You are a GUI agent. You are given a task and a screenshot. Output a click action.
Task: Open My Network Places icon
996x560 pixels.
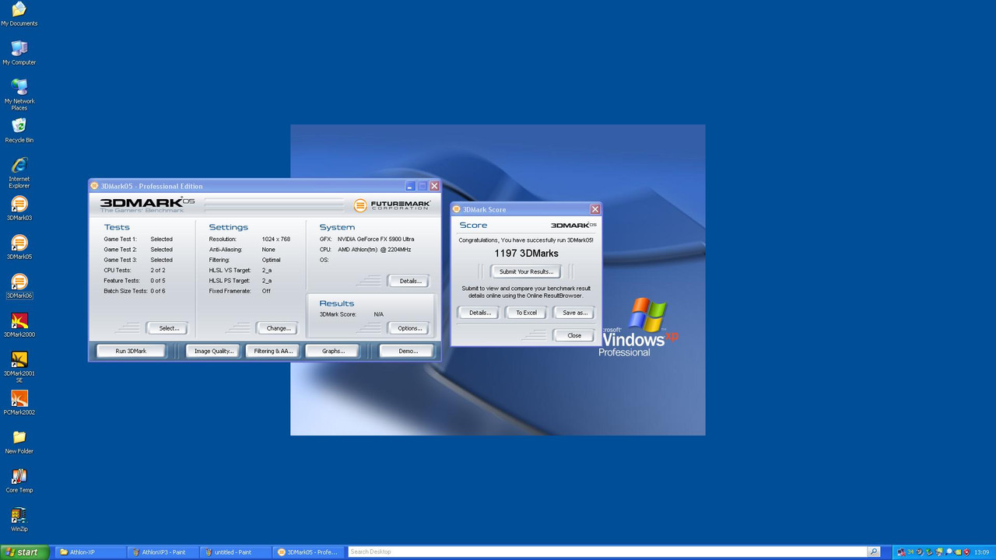pyautogui.click(x=19, y=94)
